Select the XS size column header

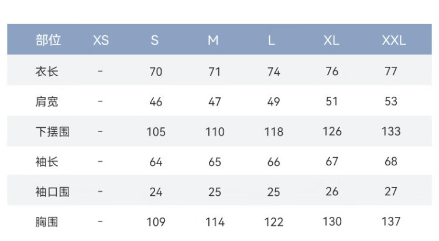tap(101, 40)
